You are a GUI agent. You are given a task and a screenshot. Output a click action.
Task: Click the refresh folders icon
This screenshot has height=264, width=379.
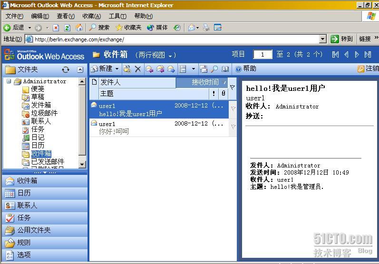[66, 69]
